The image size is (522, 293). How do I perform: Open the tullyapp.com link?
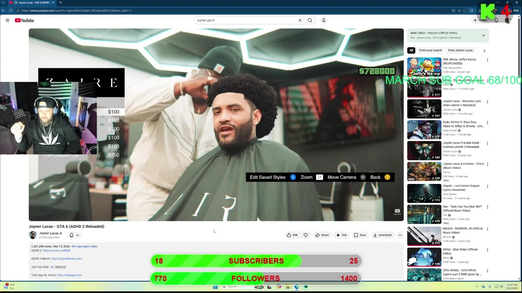[70, 275]
